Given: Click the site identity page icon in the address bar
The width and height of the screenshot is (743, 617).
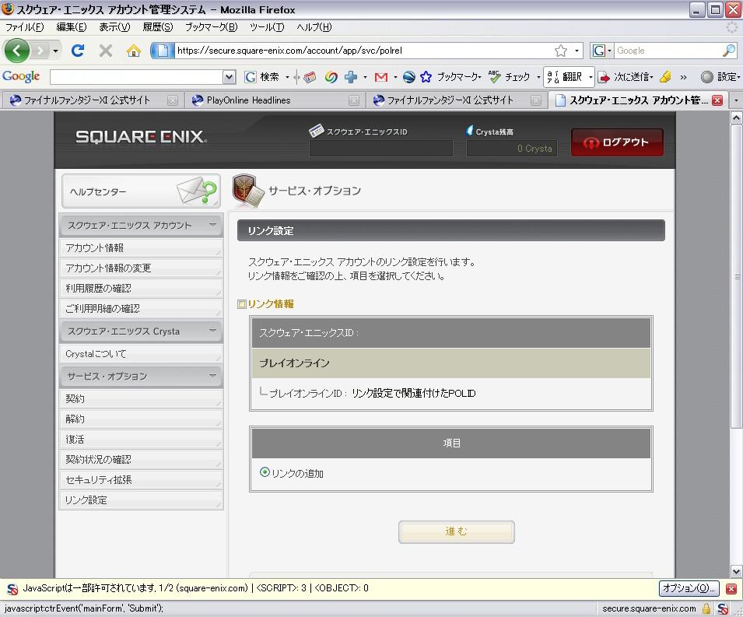Looking at the screenshot, I should 162,51.
